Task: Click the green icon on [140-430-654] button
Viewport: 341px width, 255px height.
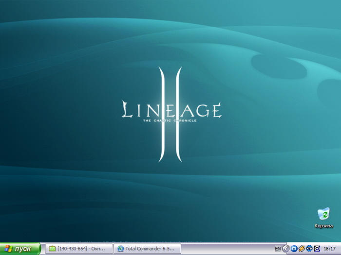Action: tap(52, 249)
